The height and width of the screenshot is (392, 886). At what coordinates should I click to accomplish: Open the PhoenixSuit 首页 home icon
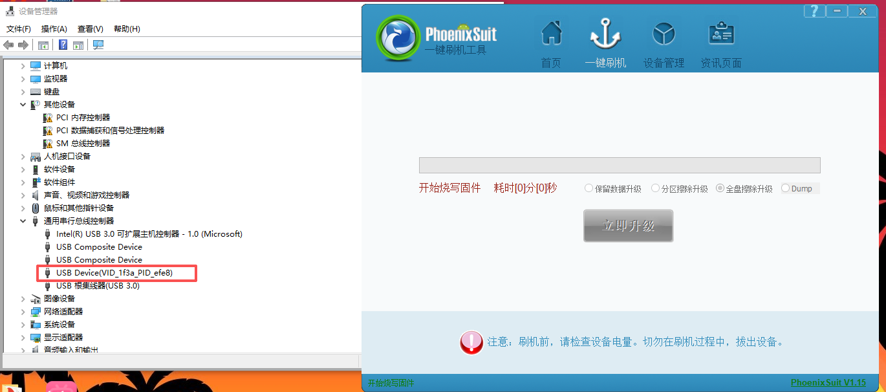click(550, 39)
